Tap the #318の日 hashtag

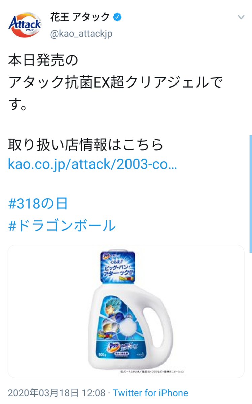38,204
